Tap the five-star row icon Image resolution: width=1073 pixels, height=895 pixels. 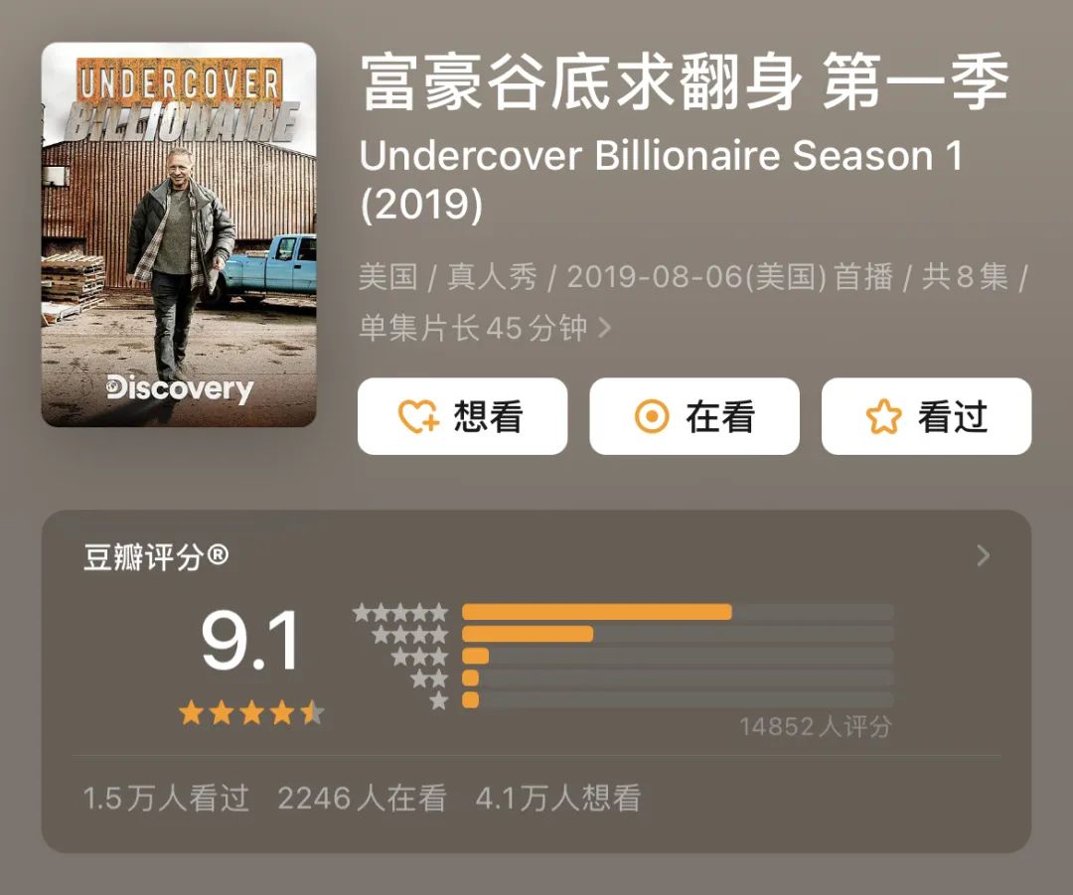pos(400,613)
